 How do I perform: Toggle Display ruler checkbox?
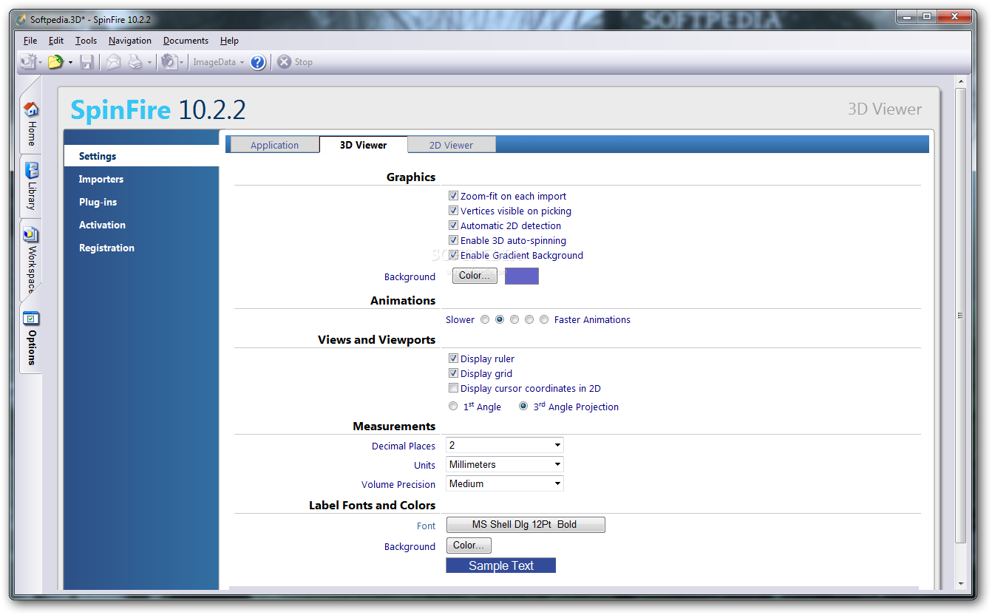pyautogui.click(x=454, y=359)
